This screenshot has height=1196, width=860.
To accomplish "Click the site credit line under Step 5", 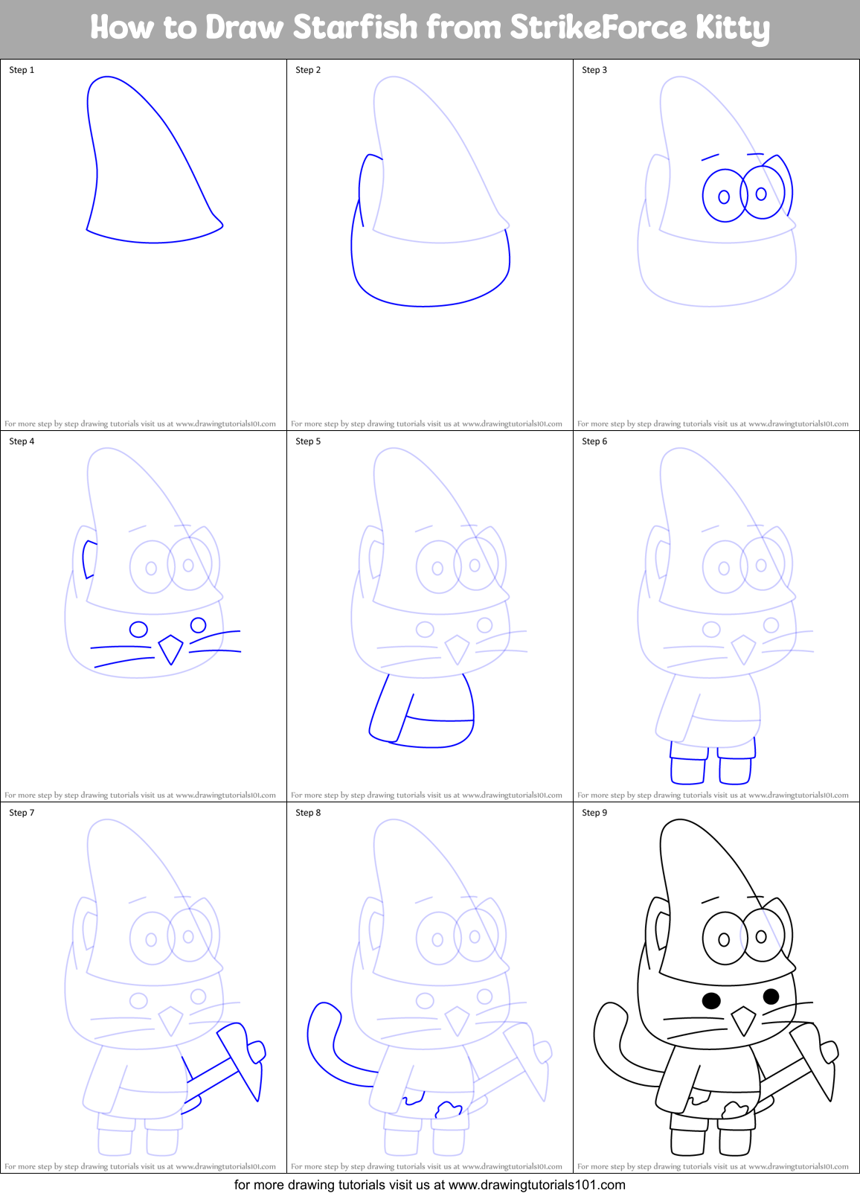I will pyautogui.click(x=426, y=795).
